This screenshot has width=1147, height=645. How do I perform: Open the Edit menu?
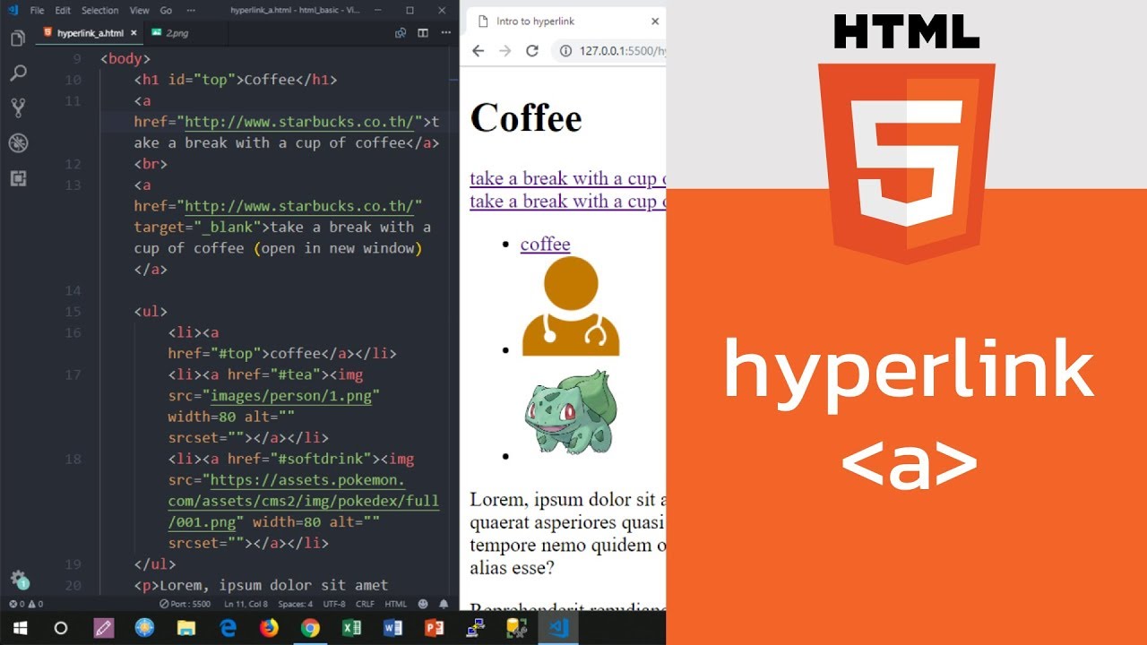point(63,11)
